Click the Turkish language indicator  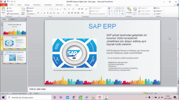[x=36, y=93]
